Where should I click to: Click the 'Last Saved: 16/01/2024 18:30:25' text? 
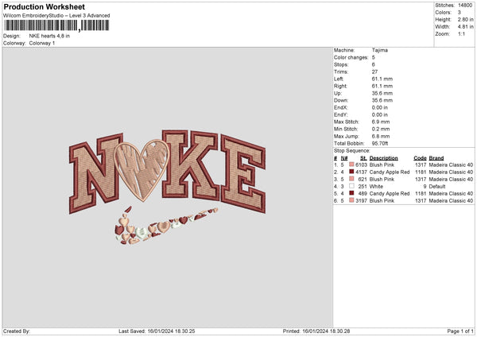tap(157, 331)
